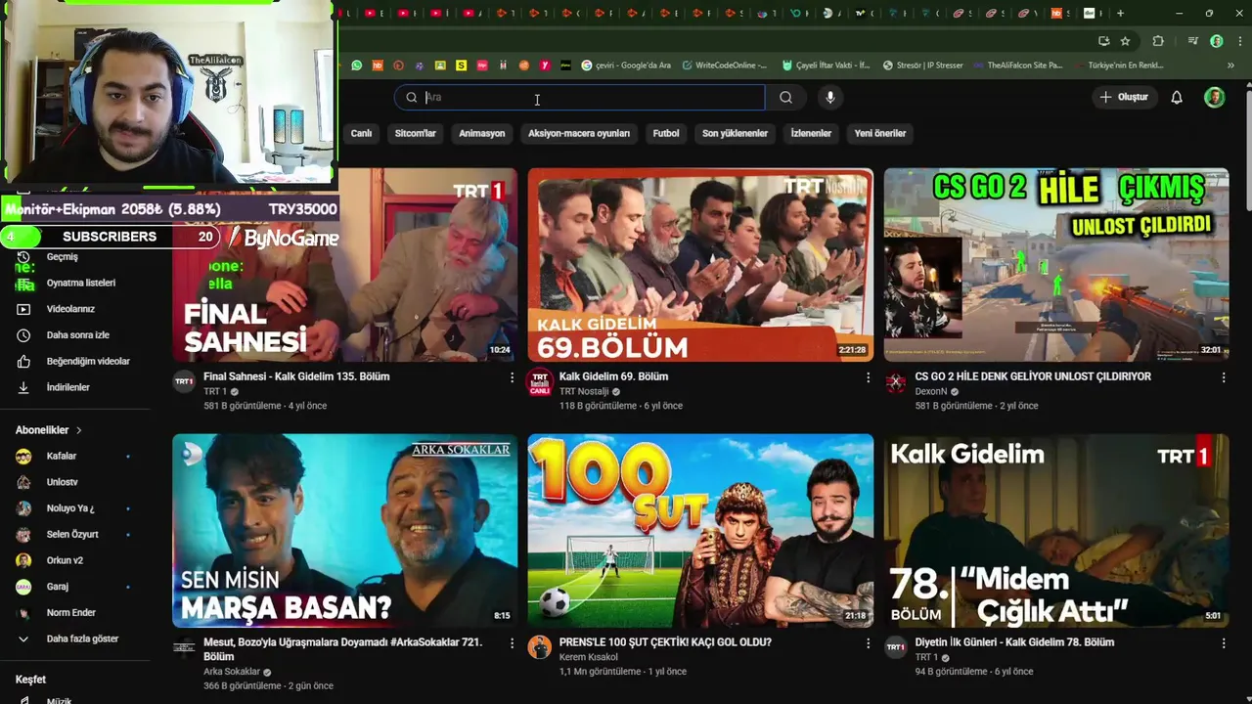Click DexonN channel avatar icon
This screenshot has height=704, width=1252.
(896, 382)
